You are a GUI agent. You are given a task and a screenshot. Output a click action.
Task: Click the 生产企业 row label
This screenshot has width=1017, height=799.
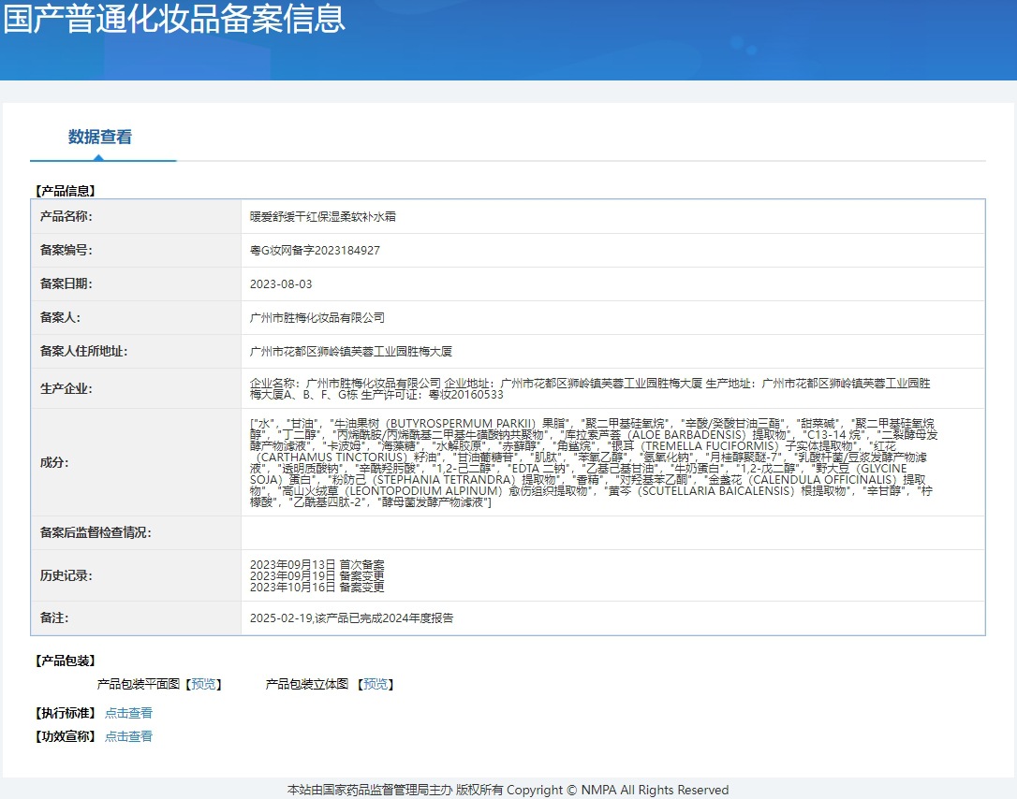pos(66,389)
